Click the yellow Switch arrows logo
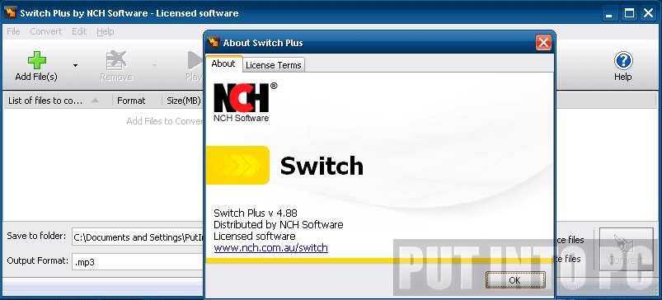The image size is (662, 300). coord(237,166)
